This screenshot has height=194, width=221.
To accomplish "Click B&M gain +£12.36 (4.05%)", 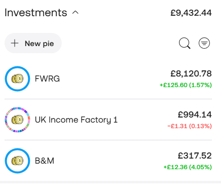I will (x=188, y=167).
